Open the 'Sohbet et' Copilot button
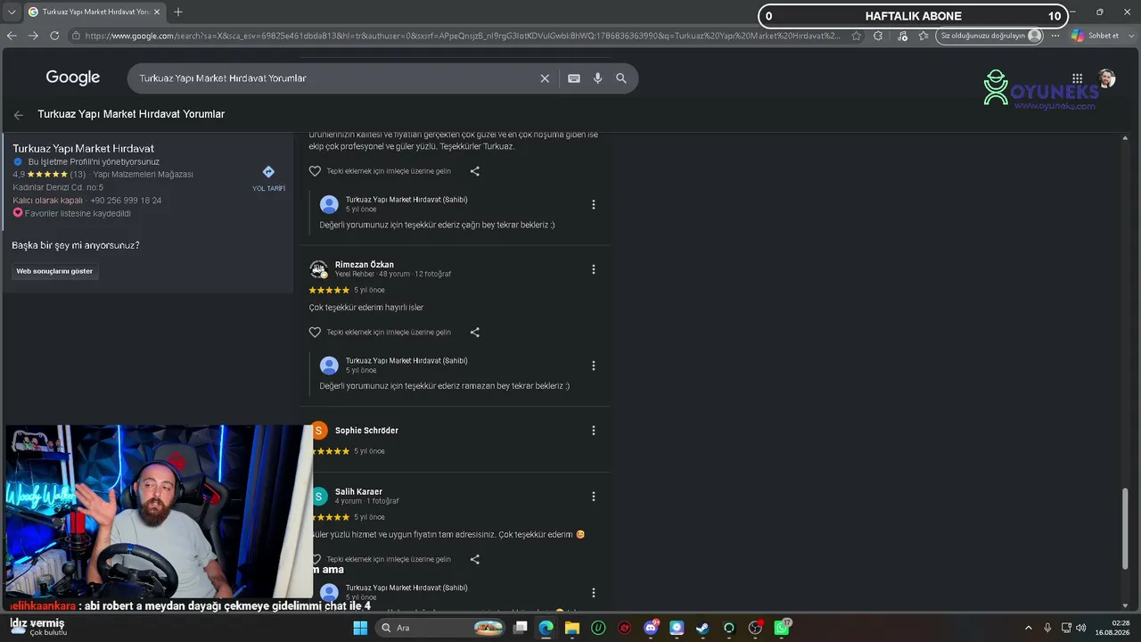 [x=1096, y=36]
